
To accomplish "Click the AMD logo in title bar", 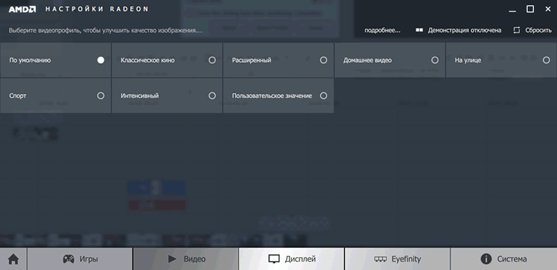I will click(x=22, y=9).
